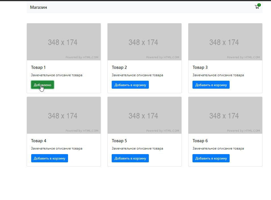Add Товар 5 to the cart
Screen dimensions: 271x200
tap(130, 158)
